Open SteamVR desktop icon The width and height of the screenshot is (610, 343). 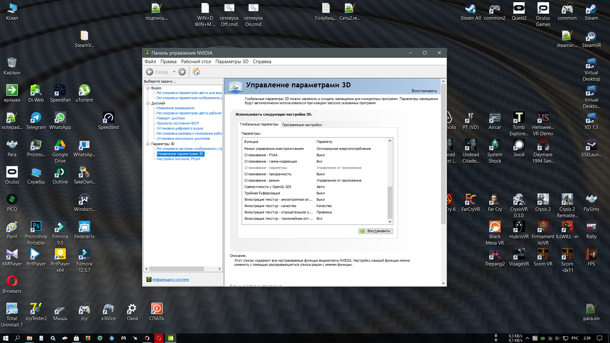click(591, 39)
